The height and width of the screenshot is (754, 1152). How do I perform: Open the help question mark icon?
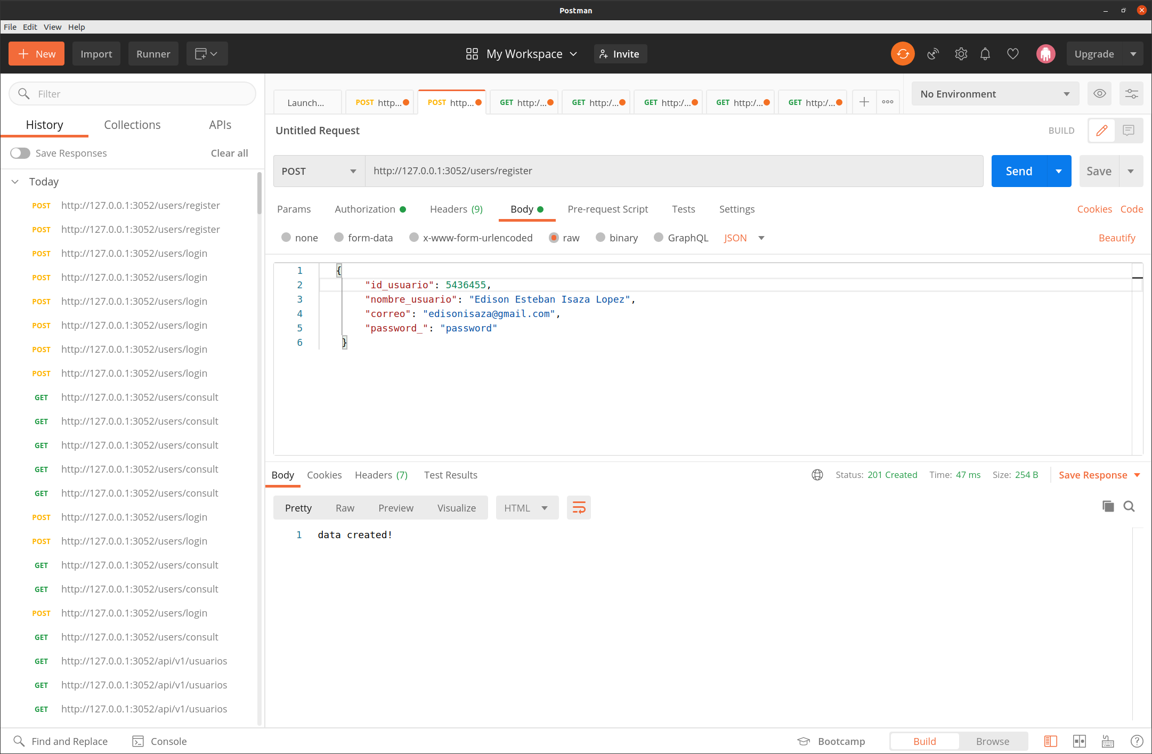1137,741
